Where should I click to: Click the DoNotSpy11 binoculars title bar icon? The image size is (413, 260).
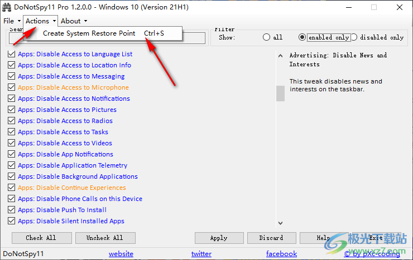pyautogui.click(x=6, y=7)
